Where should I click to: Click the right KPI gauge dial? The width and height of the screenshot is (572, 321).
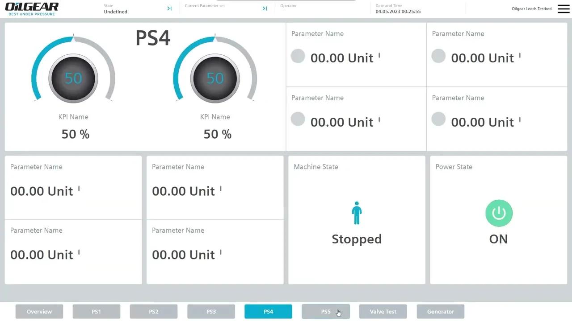(x=215, y=78)
